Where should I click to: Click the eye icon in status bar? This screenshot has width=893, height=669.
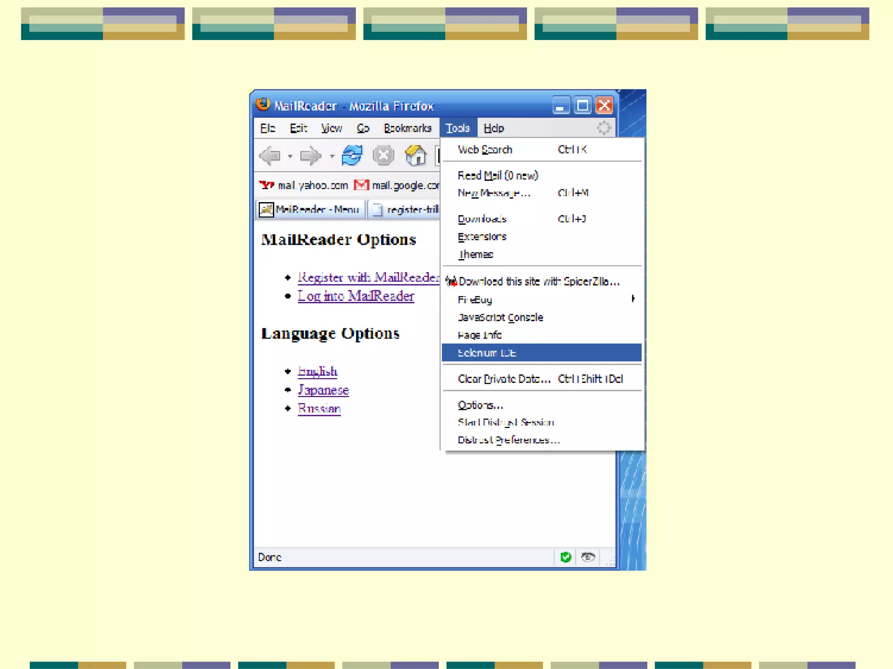pyautogui.click(x=588, y=557)
